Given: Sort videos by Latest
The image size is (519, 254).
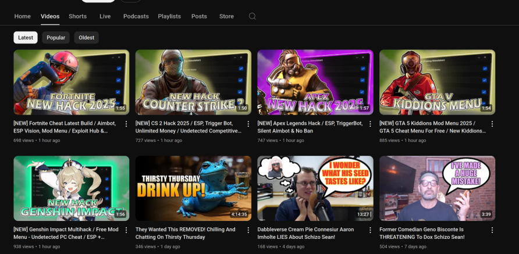Looking at the screenshot, I should point(26,38).
